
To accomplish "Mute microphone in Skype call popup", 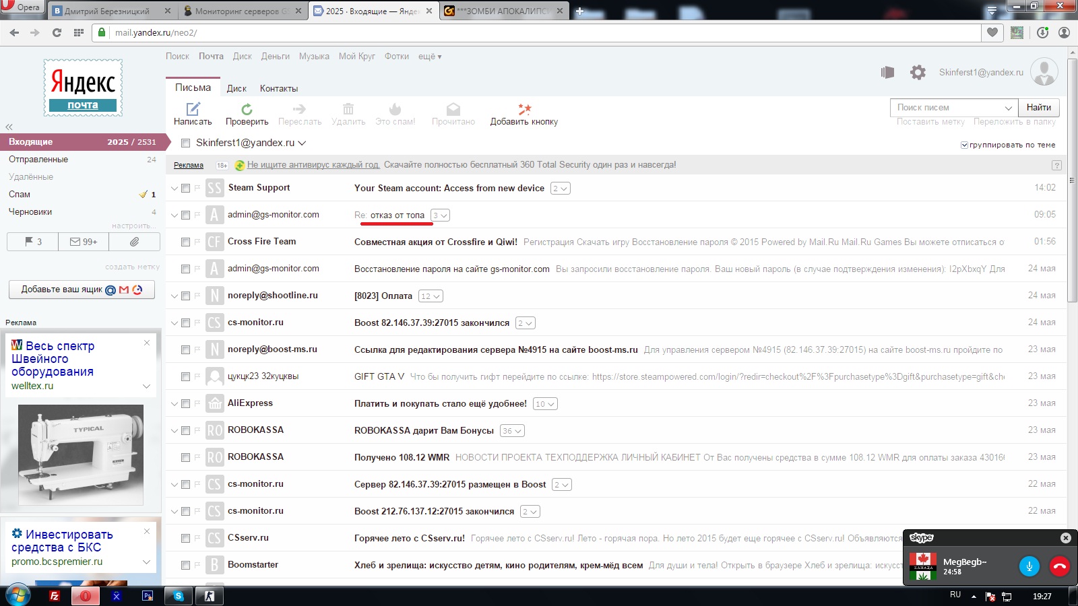I will click(x=1029, y=566).
